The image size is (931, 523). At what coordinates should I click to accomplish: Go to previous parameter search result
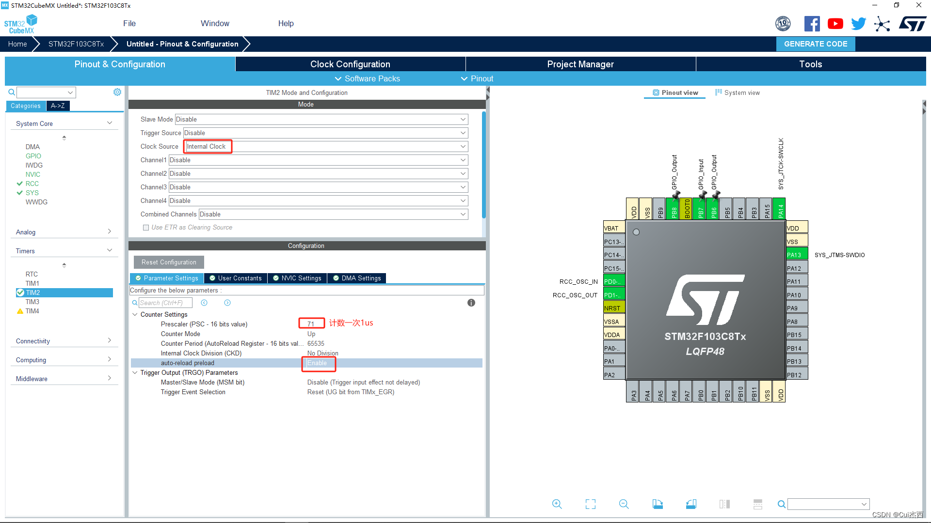coord(204,303)
